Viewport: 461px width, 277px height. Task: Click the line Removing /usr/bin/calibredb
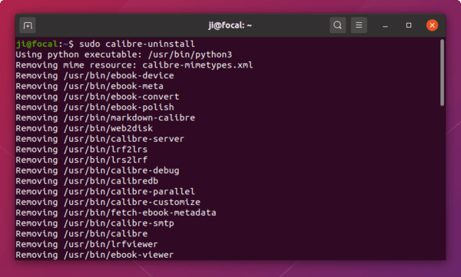[87, 181]
